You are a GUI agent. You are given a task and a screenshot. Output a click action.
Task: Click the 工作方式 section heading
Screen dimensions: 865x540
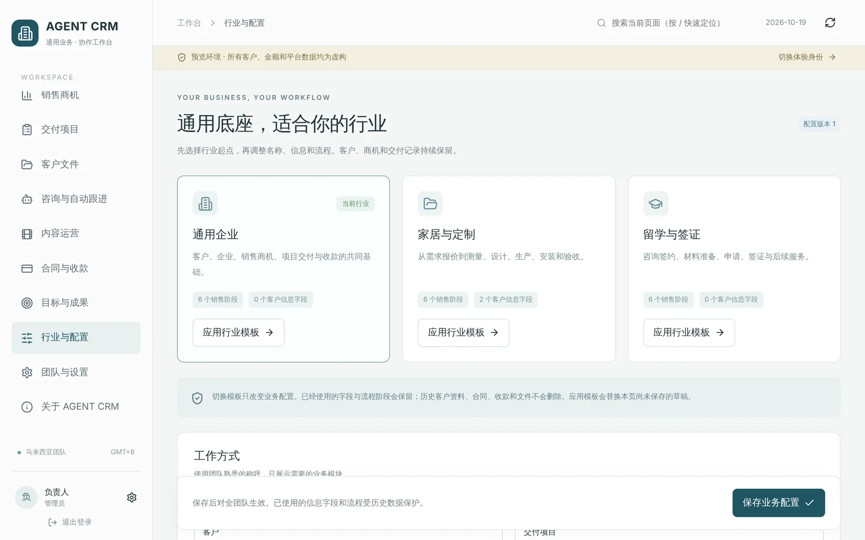pyautogui.click(x=217, y=456)
